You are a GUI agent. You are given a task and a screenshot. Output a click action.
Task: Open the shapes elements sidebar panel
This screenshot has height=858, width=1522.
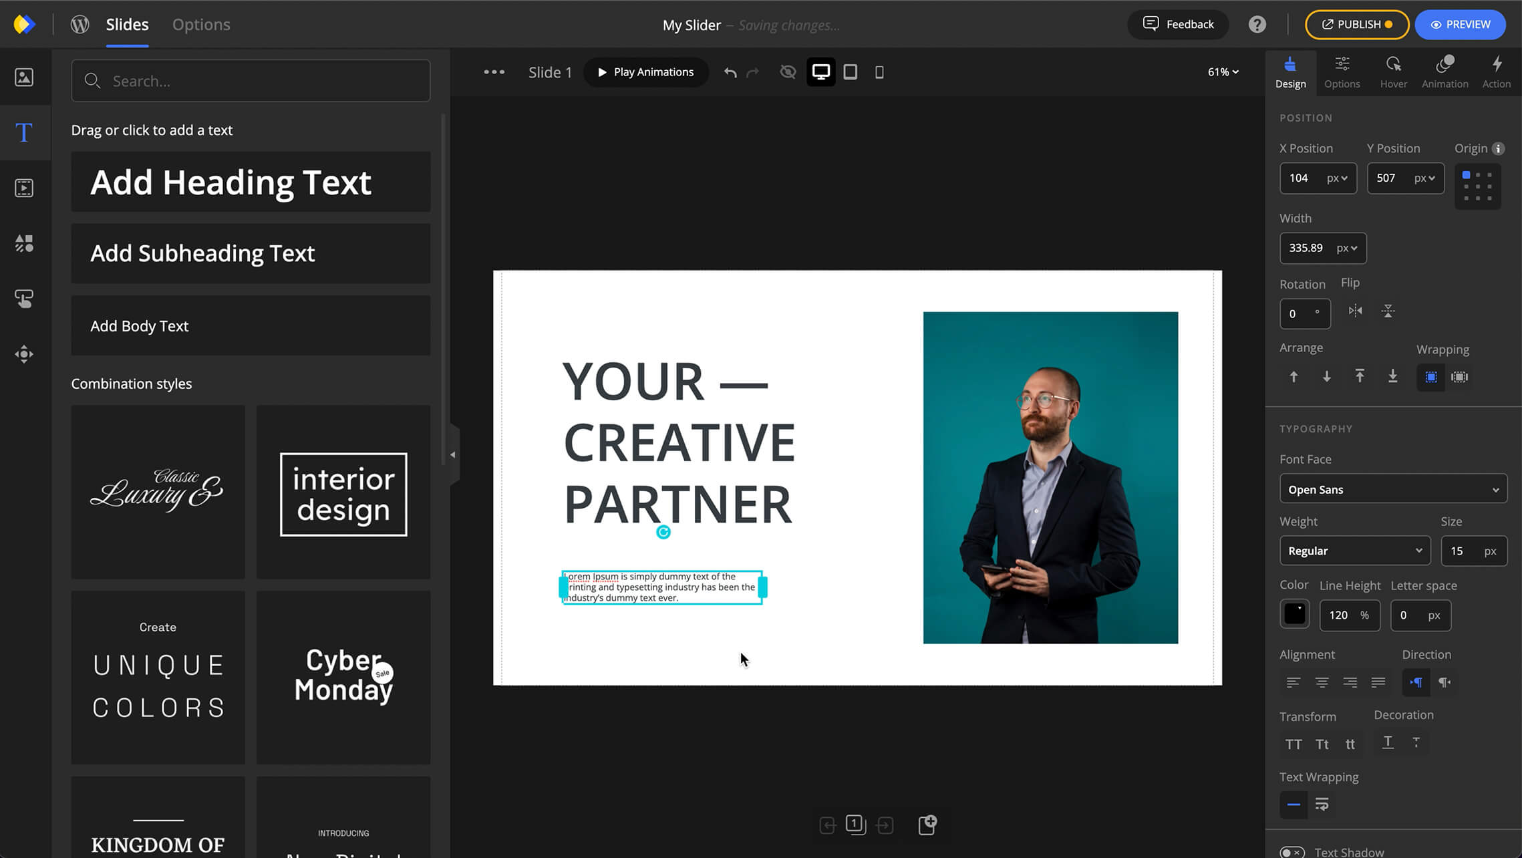(x=24, y=243)
